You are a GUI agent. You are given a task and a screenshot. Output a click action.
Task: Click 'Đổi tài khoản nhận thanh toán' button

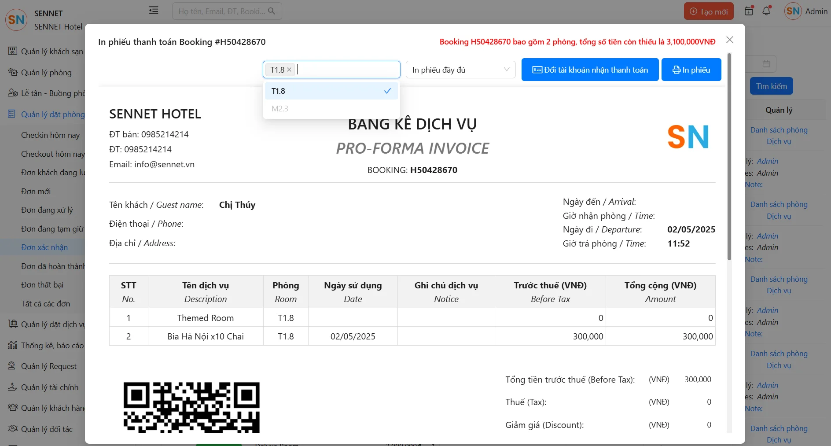(x=590, y=70)
